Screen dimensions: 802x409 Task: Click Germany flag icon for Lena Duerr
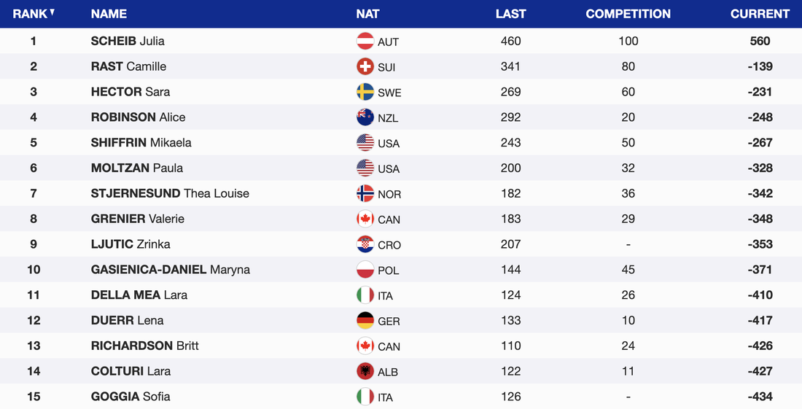click(x=365, y=320)
